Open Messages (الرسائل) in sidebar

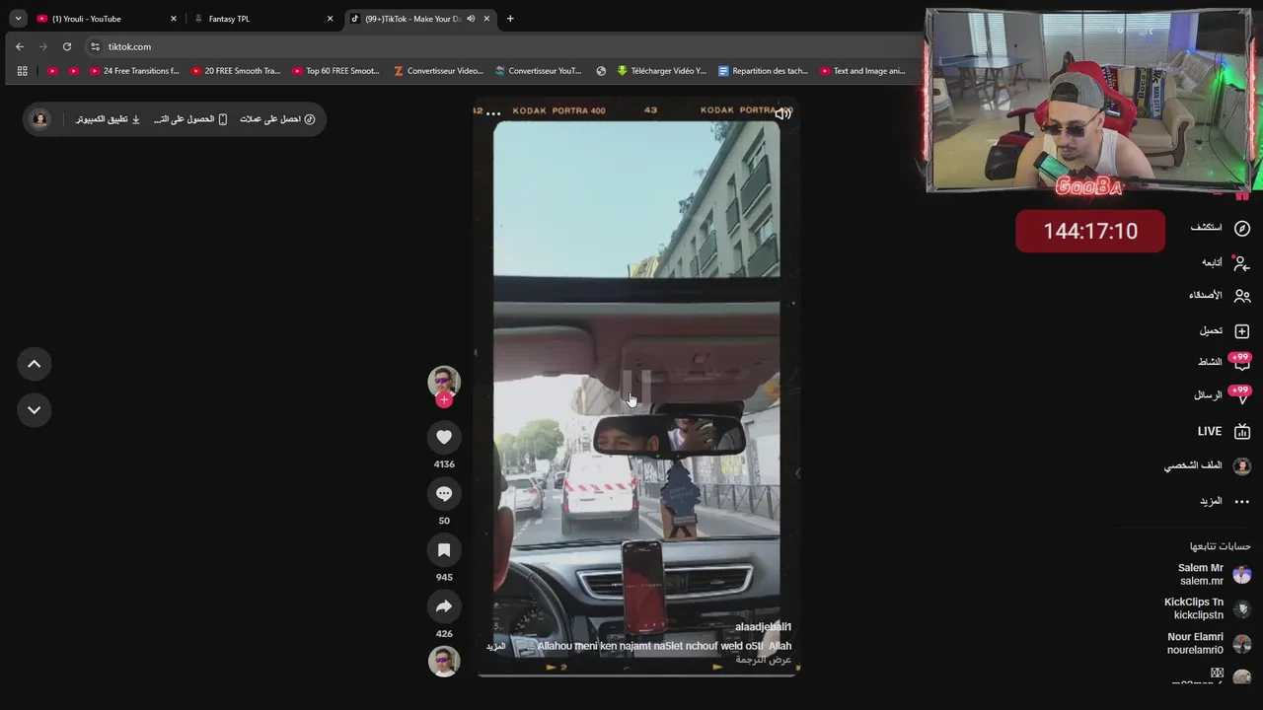1222,394
